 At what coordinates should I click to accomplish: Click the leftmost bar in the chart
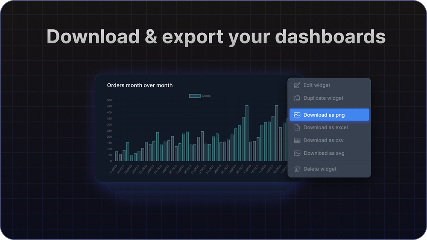point(117,156)
